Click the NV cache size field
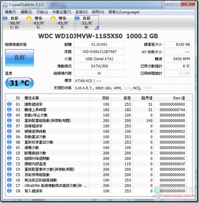 pos(178,52)
